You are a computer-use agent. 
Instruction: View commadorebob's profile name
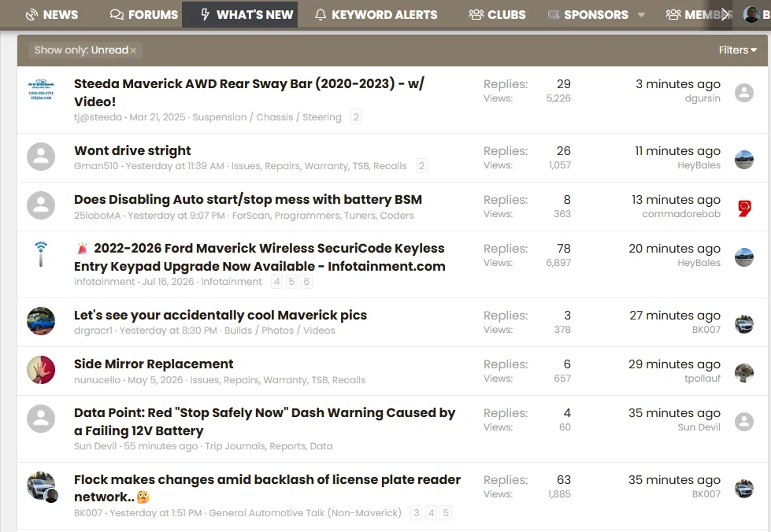tap(681, 214)
